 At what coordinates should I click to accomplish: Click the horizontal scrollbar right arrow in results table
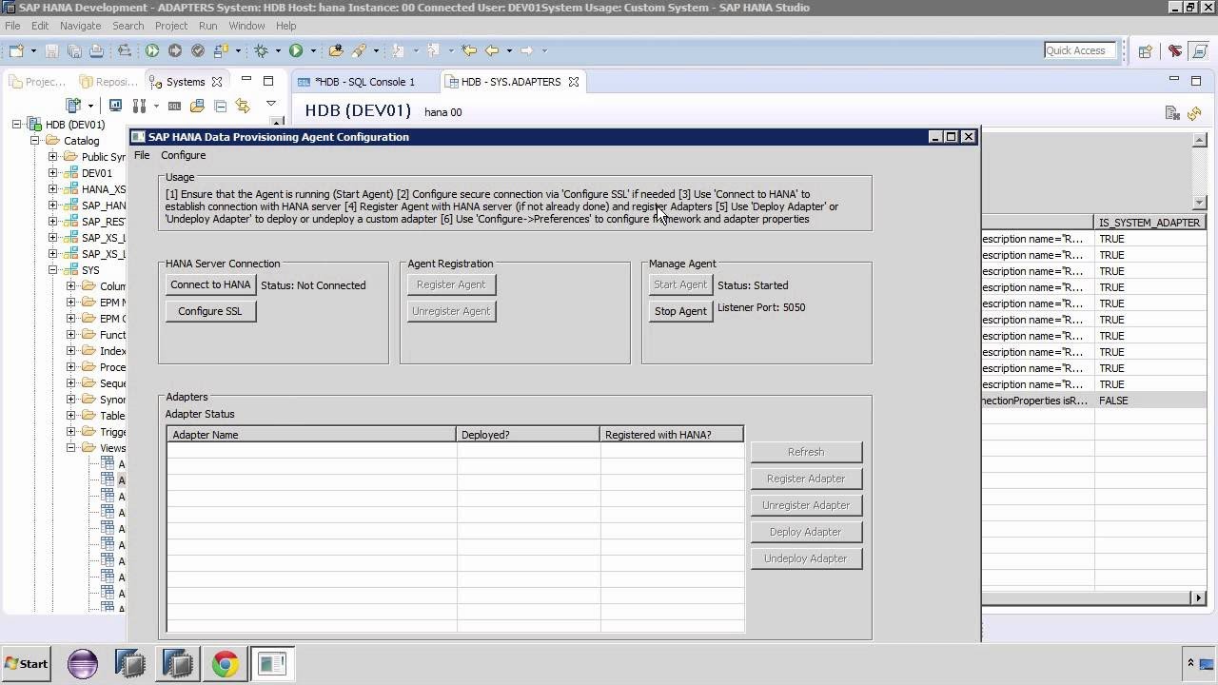coord(1198,597)
